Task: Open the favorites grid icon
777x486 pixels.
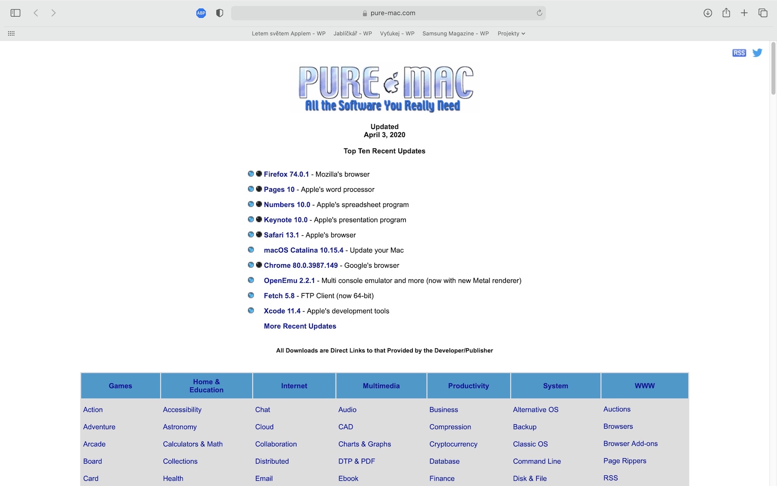Action: (11, 33)
